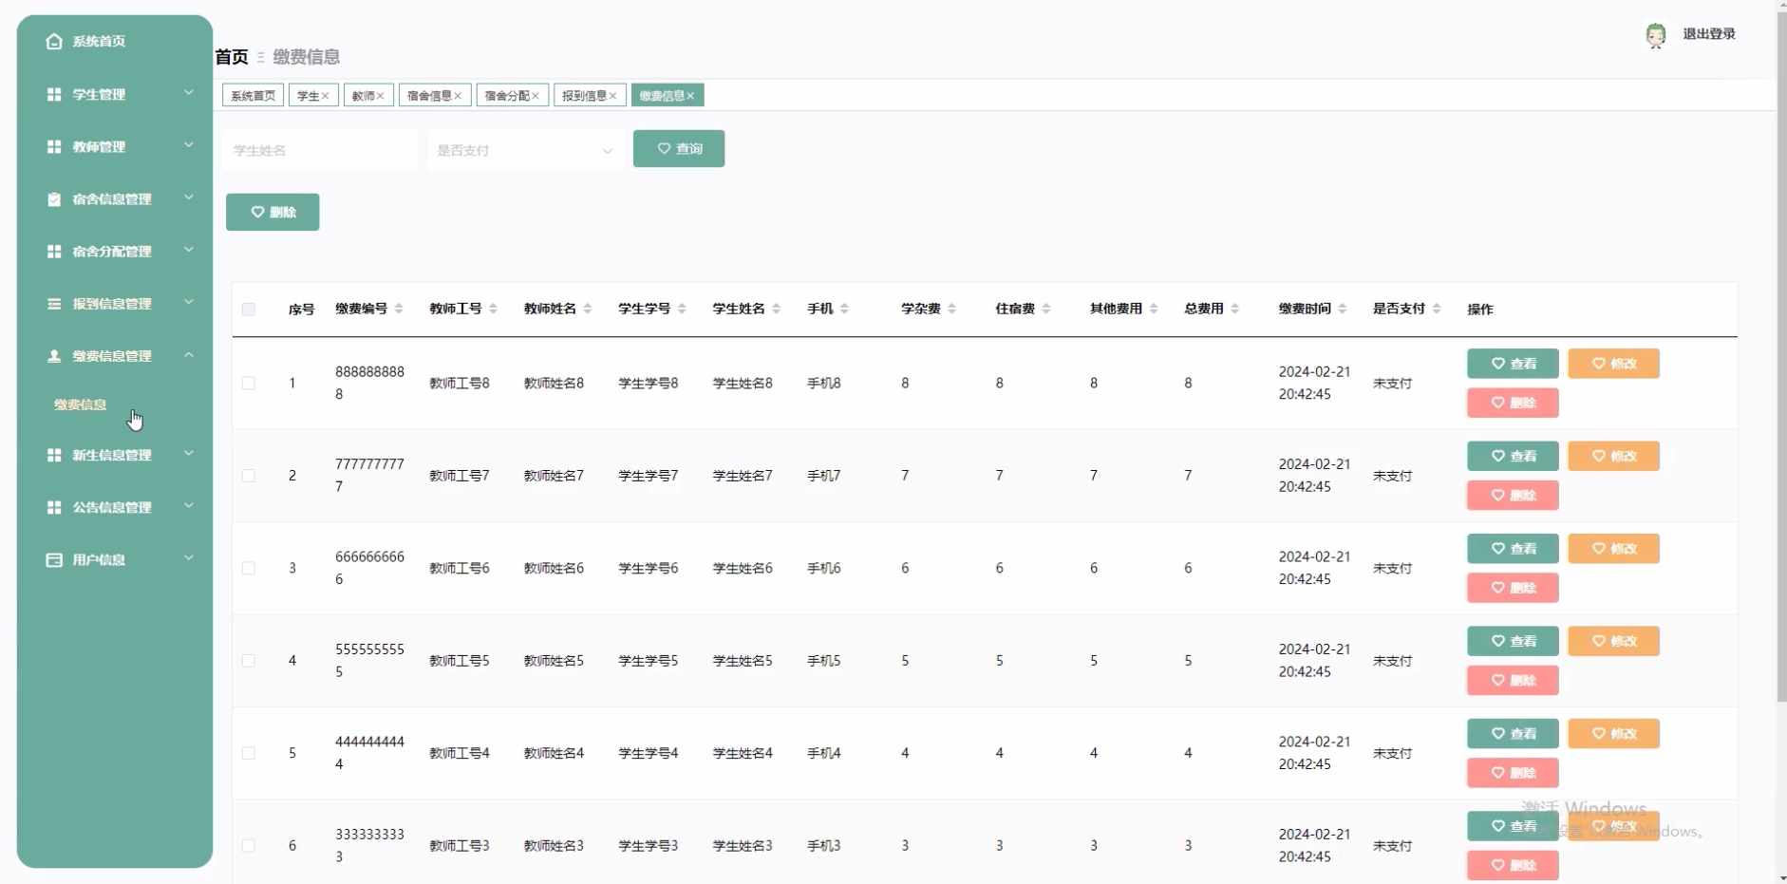Screen dimensions: 1787x884
Task: Click the user avatar icon
Action: (1656, 35)
